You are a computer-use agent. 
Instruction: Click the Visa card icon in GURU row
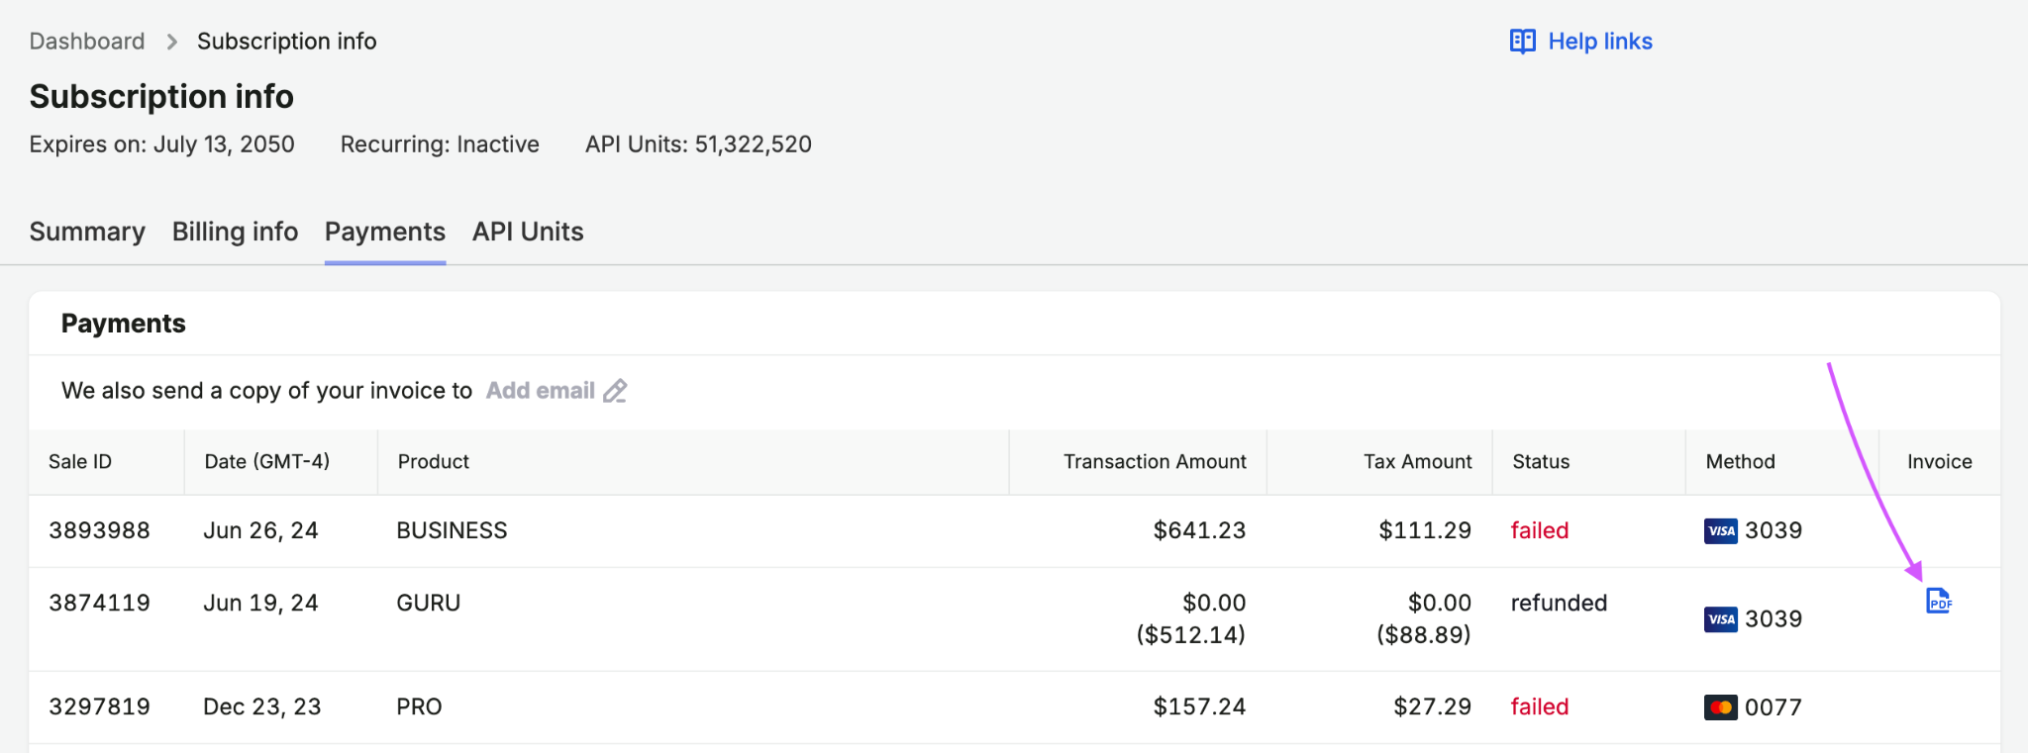pos(1721,619)
